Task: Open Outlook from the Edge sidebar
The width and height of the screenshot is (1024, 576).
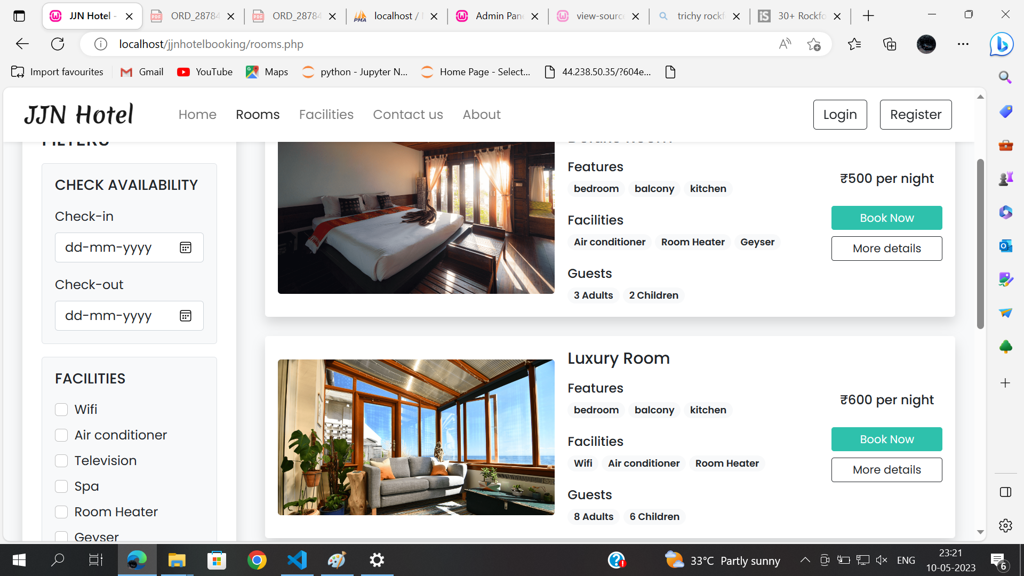Action: click(1005, 246)
